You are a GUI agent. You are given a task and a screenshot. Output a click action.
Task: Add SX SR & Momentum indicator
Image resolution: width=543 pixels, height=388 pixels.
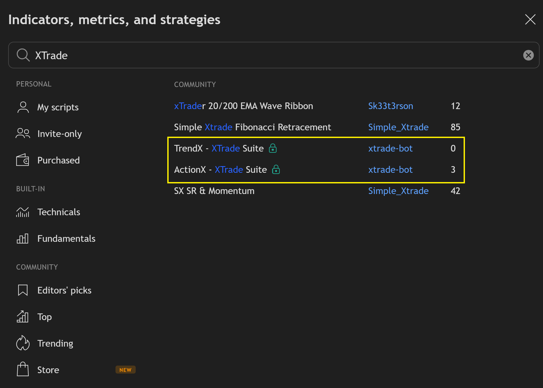coord(214,191)
